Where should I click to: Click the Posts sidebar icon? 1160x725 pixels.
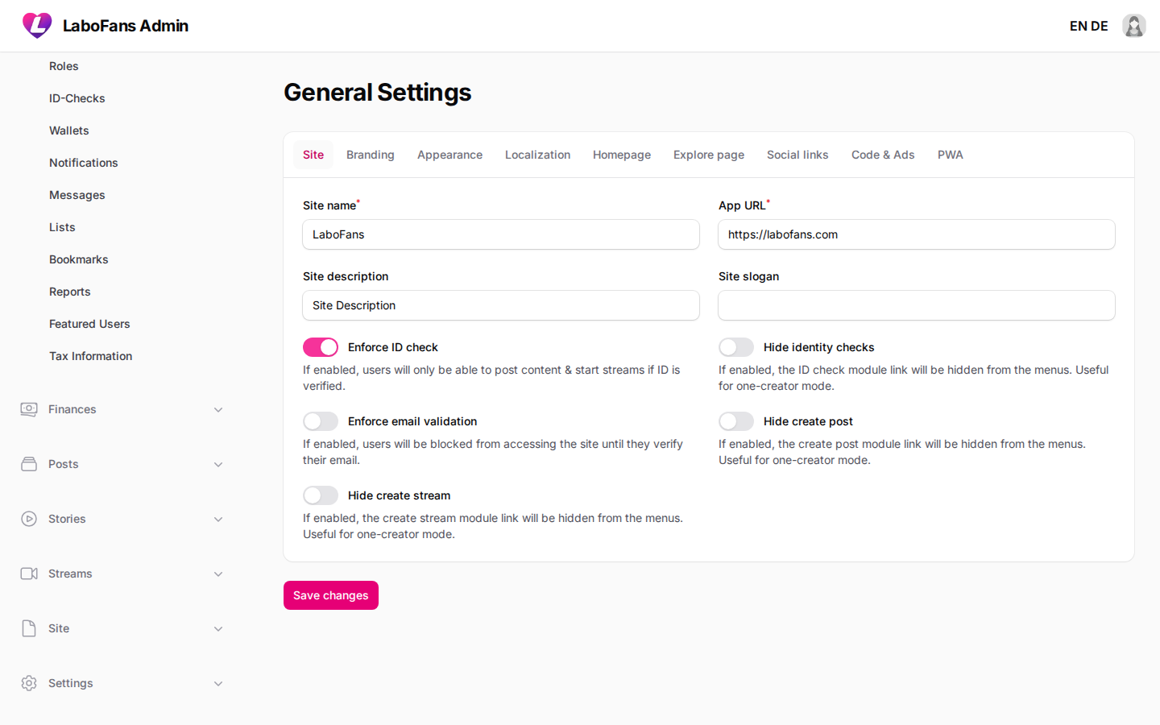[29, 464]
